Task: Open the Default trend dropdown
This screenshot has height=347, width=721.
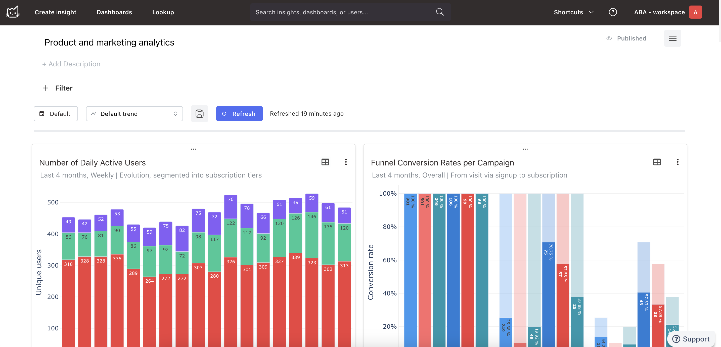Action: pos(134,114)
